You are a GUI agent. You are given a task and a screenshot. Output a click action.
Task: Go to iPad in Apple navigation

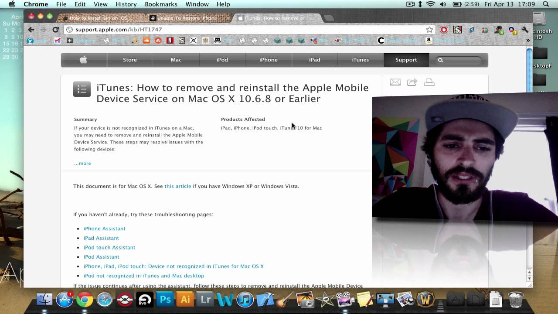315,60
